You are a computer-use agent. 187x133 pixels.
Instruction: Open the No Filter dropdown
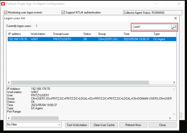(x=34, y=125)
